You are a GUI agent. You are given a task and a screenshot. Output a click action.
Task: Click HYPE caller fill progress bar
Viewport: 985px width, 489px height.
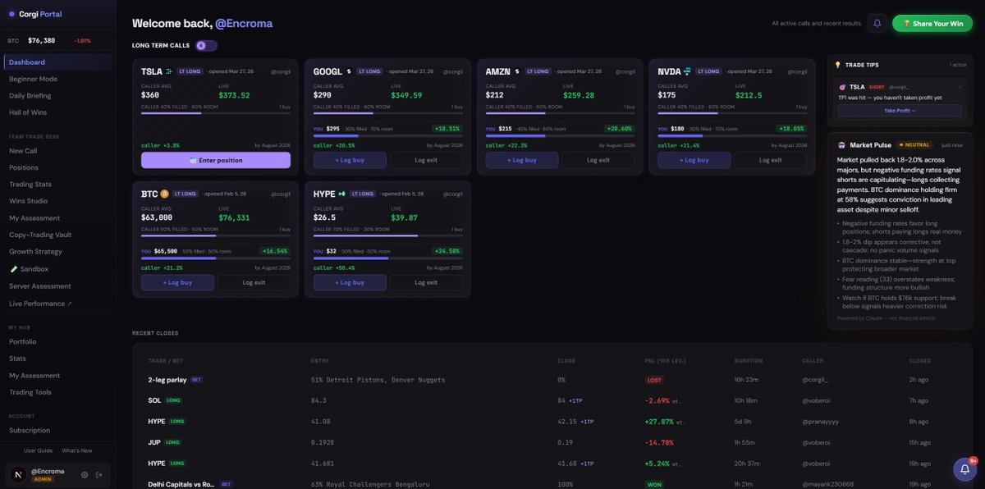pos(388,235)
